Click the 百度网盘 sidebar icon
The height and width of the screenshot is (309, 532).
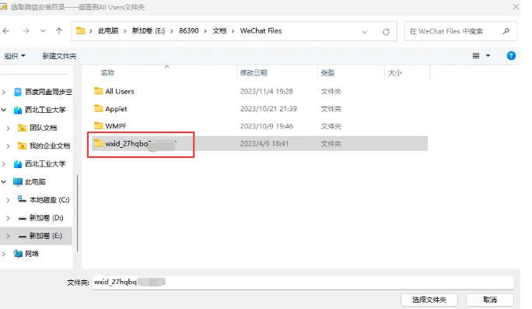[18, 92]
